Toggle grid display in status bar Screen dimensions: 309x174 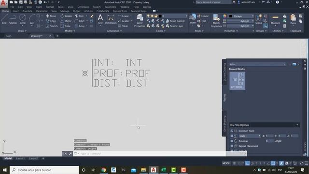pyautogui.click(x=234, y=163)
